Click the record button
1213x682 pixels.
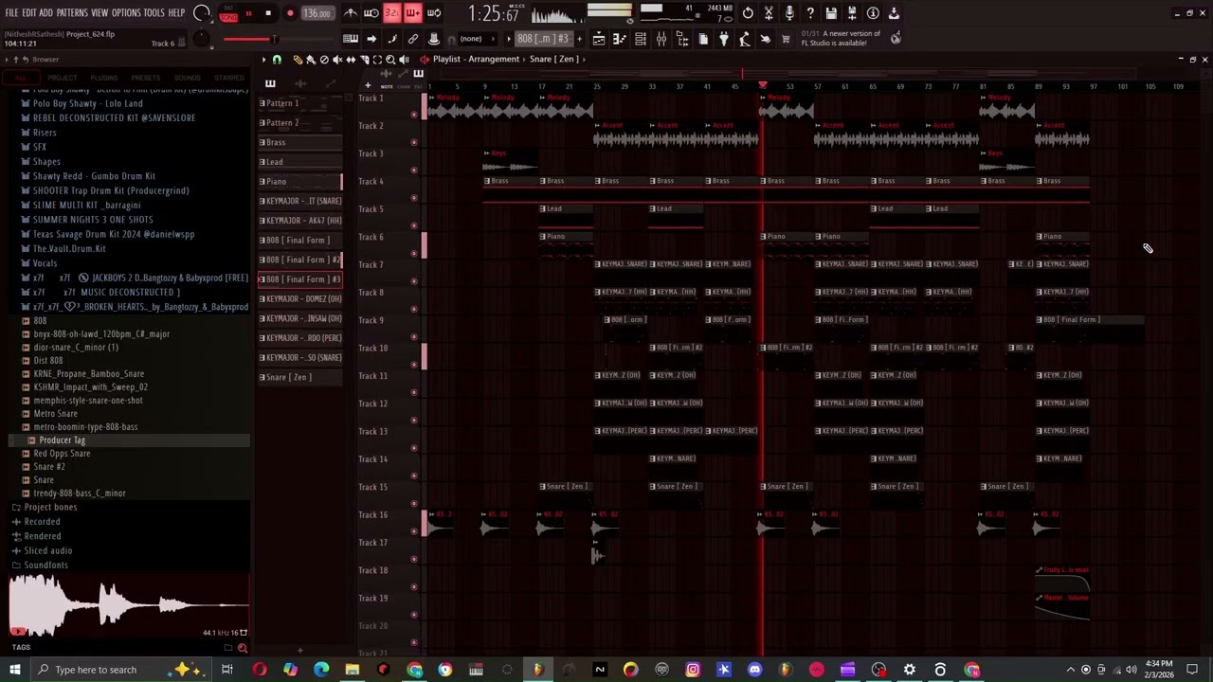[x=290, y=13]
